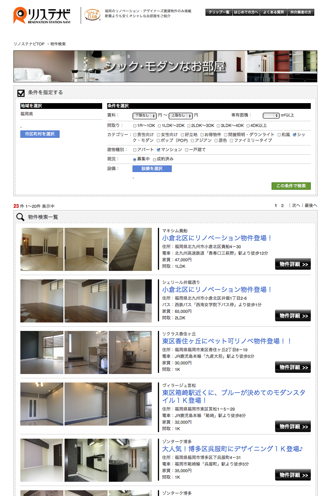Click 物件詳細 button for シェリール井堀通り
Viewport: 330px width, 496px height.
click(x=293, y=316)
